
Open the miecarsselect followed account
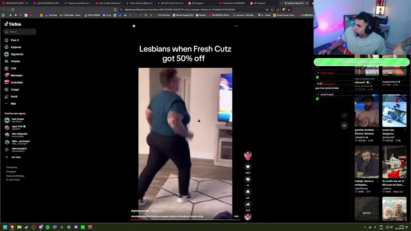pyautogui.click(x=16, y=150)
